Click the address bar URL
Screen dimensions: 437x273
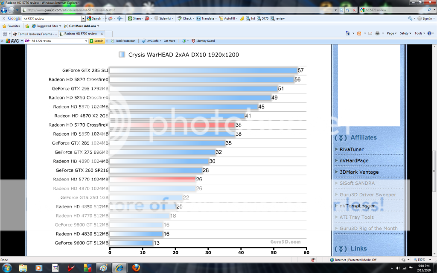[x=71, y=10]
